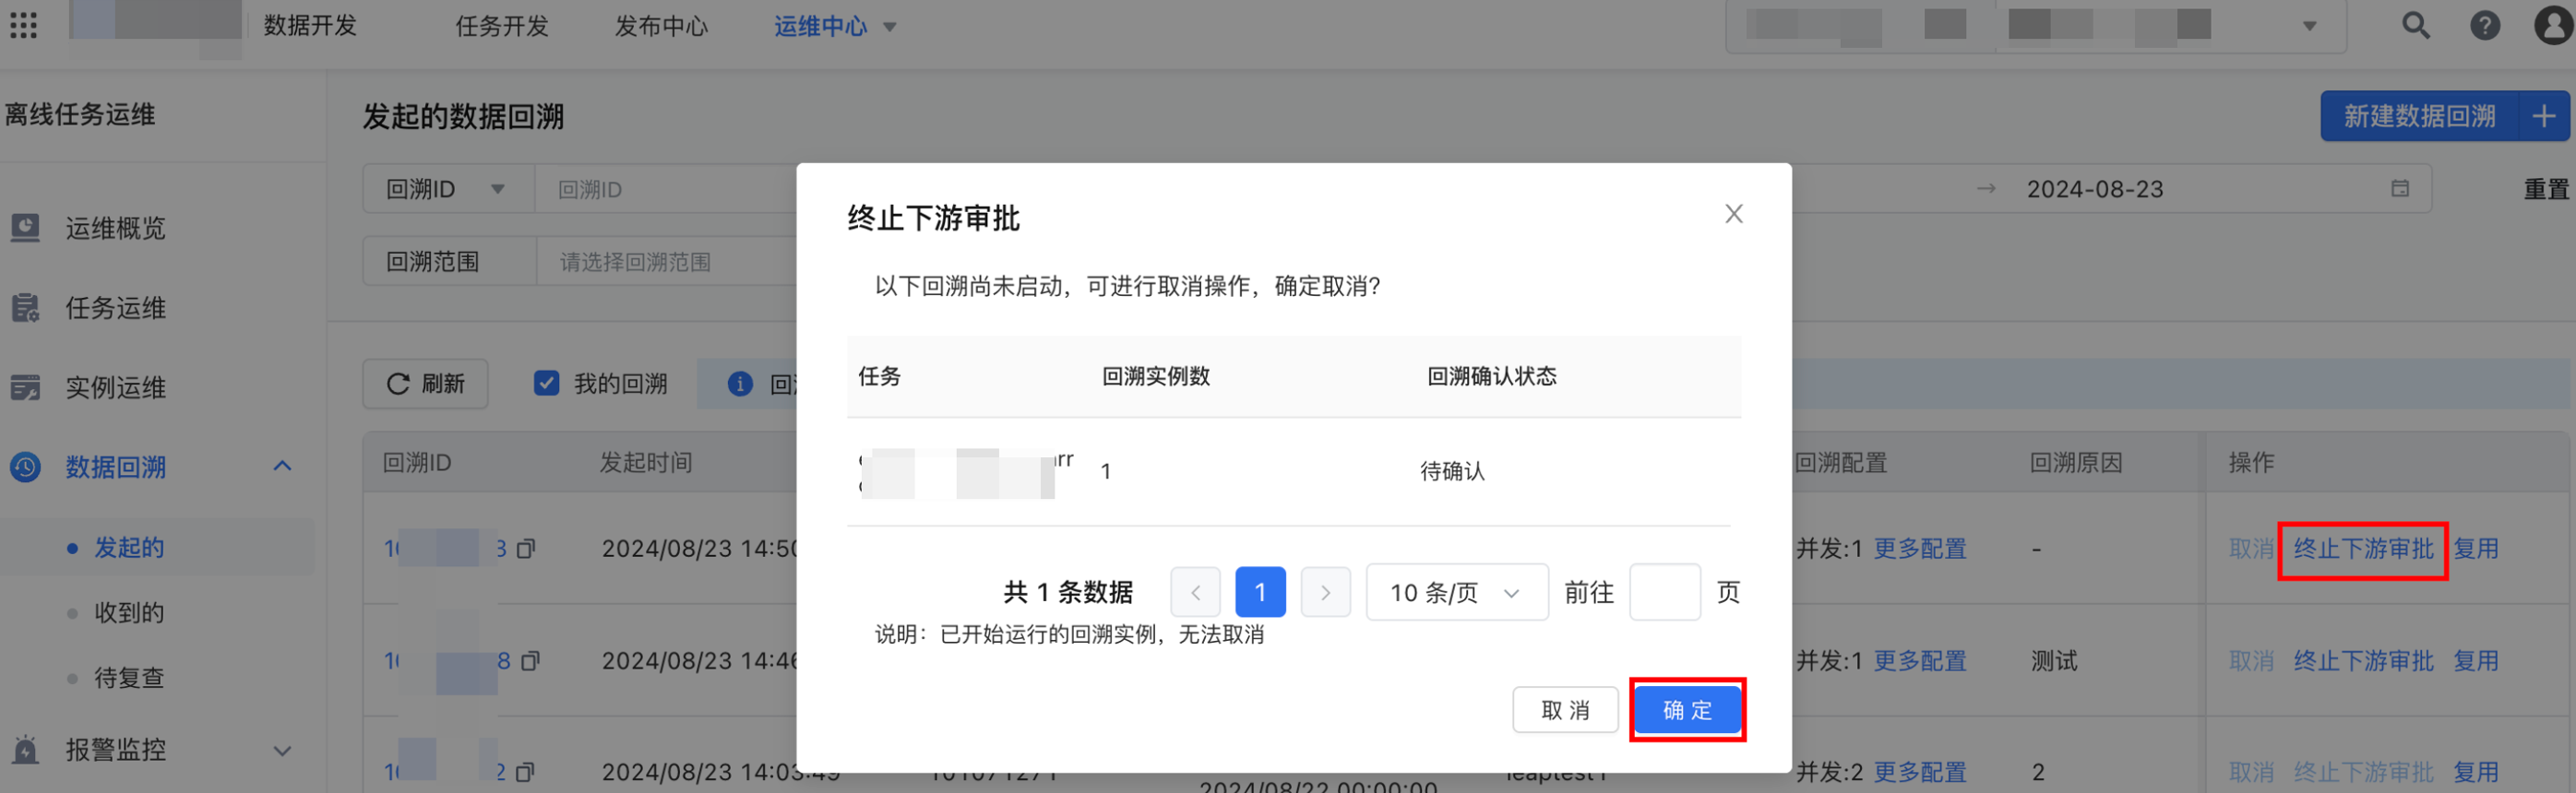Click 终止下游审批 in the 14:50 row
Image resolution: width=2576 pixels, height=793 pixels.
[x=2363, y=548]
